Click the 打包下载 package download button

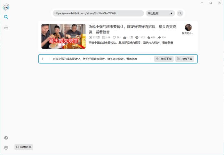[x=185, y=59]
